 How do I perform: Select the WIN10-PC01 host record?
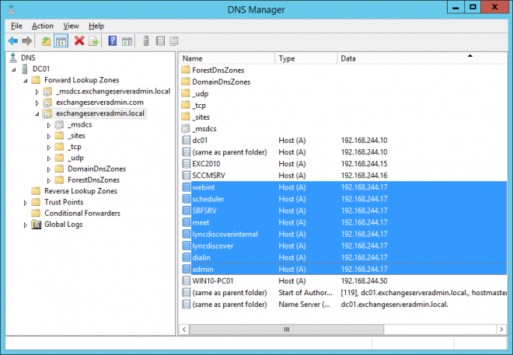coord(215,280)
